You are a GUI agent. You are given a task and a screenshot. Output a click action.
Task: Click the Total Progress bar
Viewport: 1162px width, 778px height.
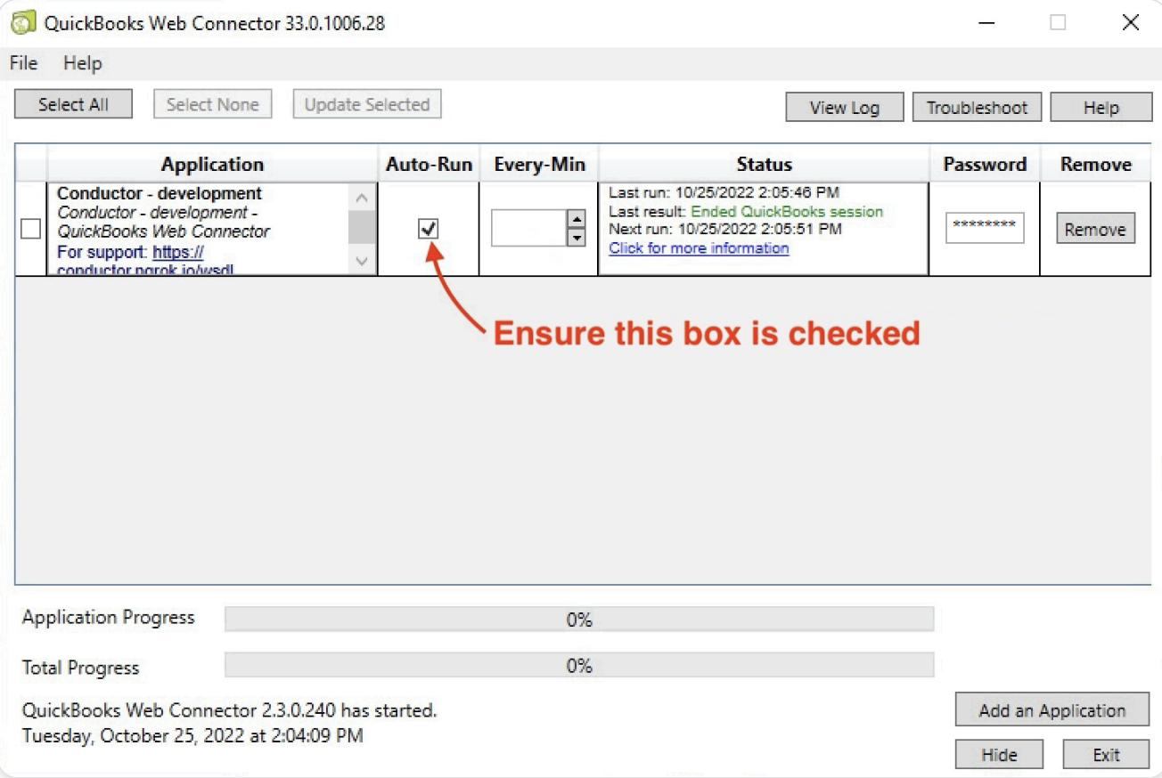[579, 665]
